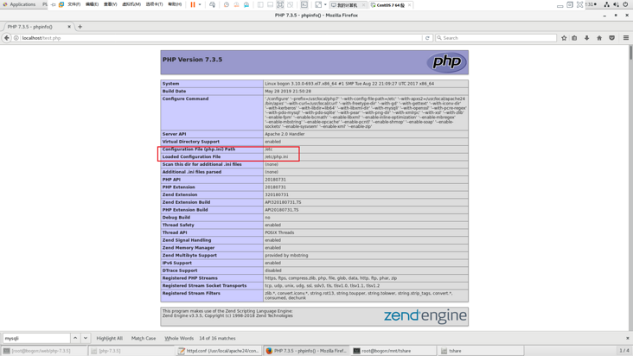Open the VMware 编辑(E) menu
This screenshot has width=633, height=356.
tap(92, 4)
